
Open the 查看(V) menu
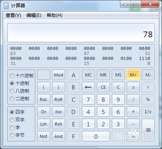(x=13, y=15)
